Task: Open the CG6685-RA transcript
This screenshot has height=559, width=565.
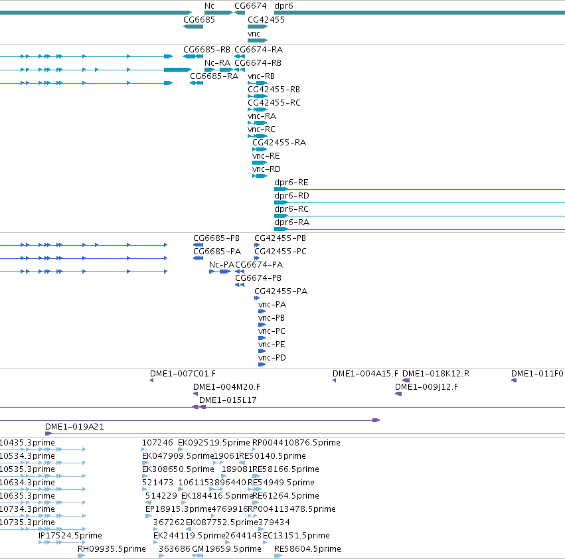Action: (214, 76)
